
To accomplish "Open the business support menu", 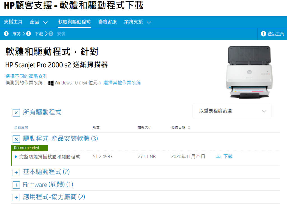I will point(137,22).
